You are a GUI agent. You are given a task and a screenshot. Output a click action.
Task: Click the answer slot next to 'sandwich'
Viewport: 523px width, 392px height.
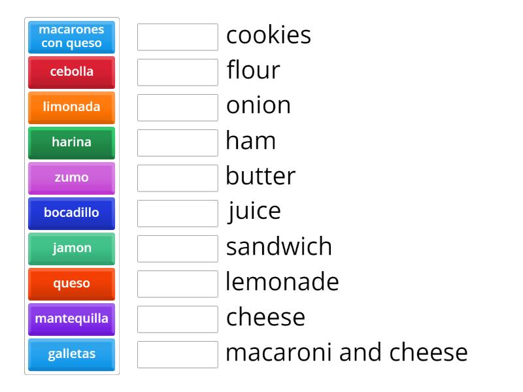pyautogui.click(x=177, y=249)
